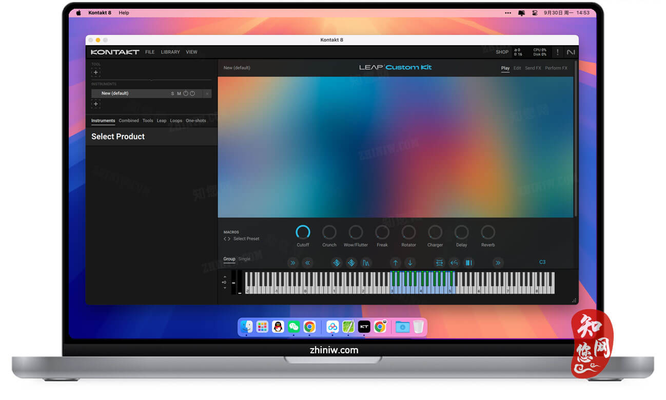
Task: Switch to the Instruments browser tab
Action: [103, 121]
